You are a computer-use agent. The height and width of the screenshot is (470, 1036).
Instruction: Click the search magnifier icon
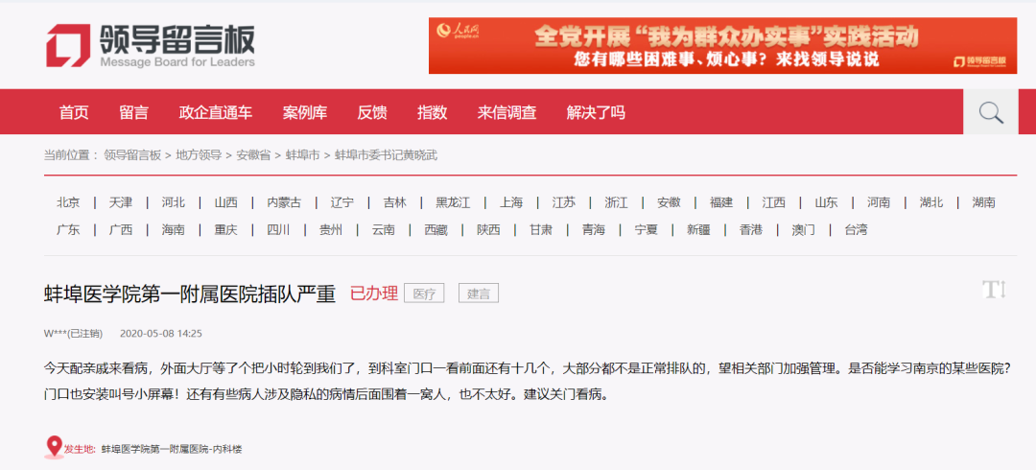(x=991, y=112)
